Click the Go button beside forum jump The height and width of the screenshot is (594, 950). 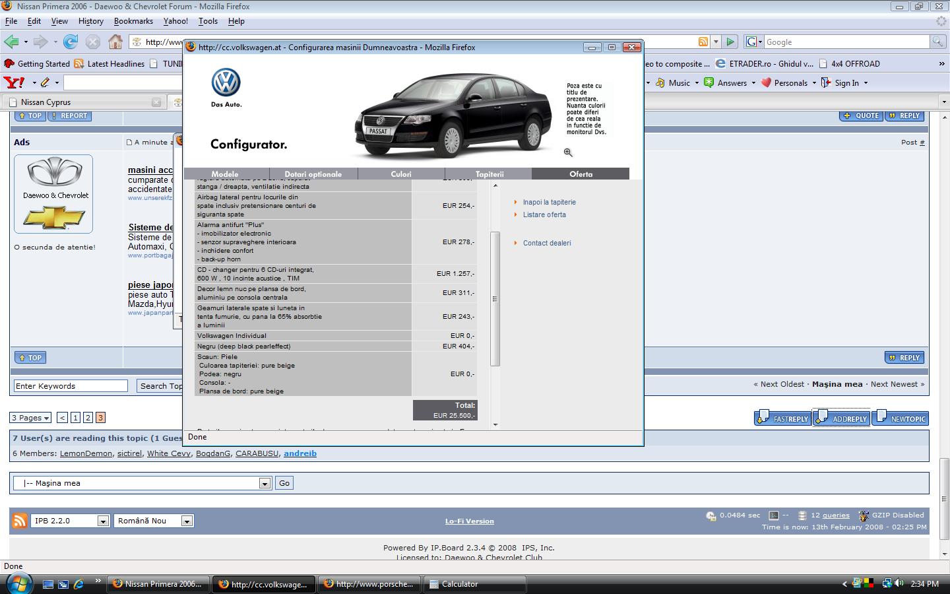pos(284,483)
